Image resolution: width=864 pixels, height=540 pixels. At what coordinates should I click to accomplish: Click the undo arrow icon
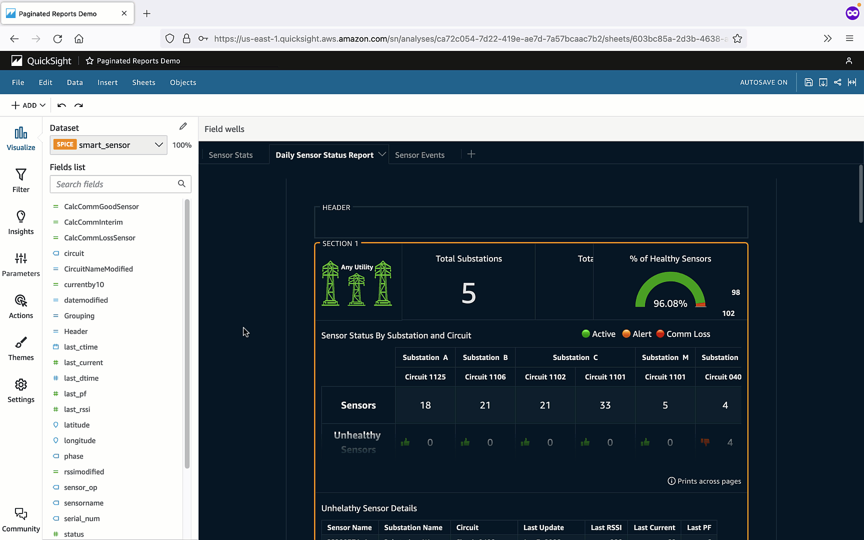pyautogui.click(x=61, y=105)
